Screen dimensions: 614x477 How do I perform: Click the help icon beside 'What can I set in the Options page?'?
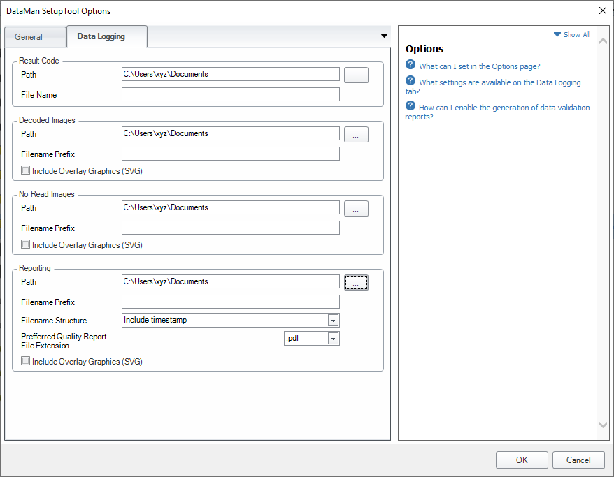point(410,65)
